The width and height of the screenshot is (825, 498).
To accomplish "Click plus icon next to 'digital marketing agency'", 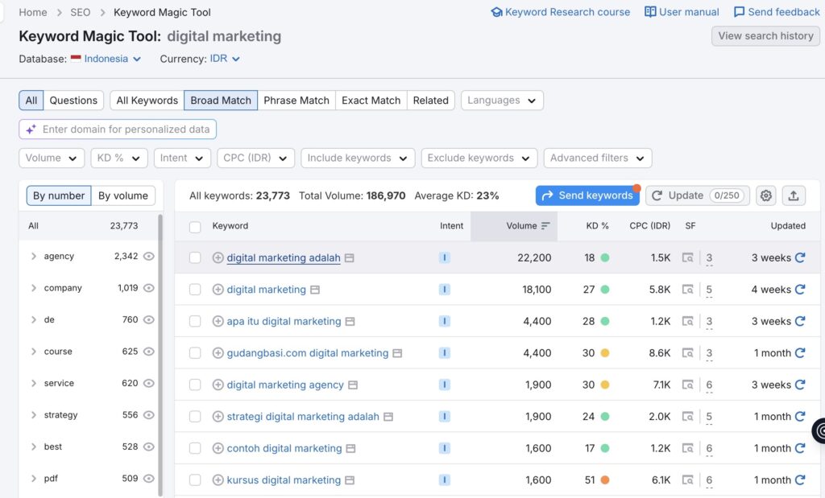I will (218, 385).
